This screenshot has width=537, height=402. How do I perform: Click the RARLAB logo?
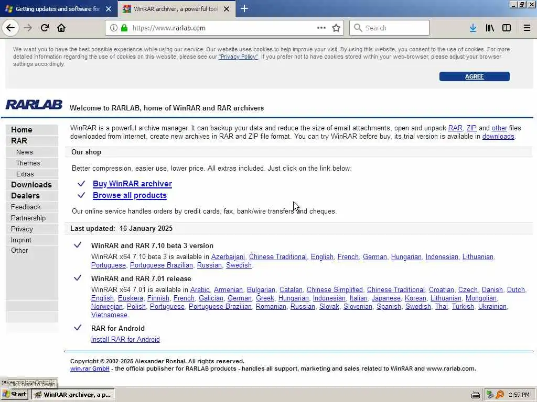pyautogui.click(x=34, y=105)
